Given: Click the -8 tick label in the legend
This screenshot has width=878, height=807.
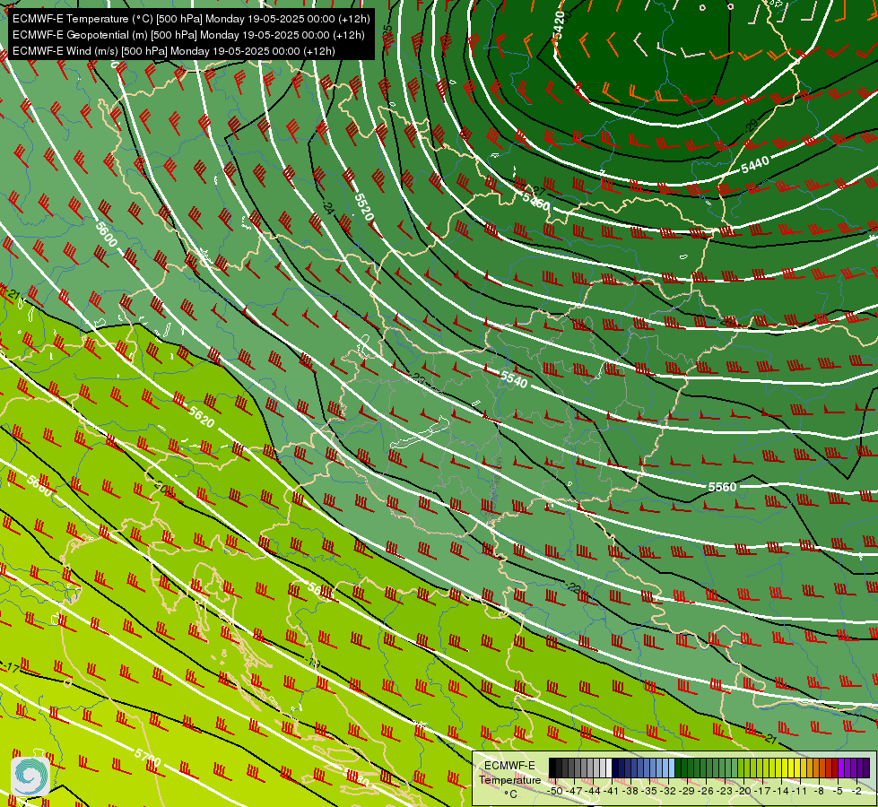Looking at the screenshot, I should coord(819,791).
